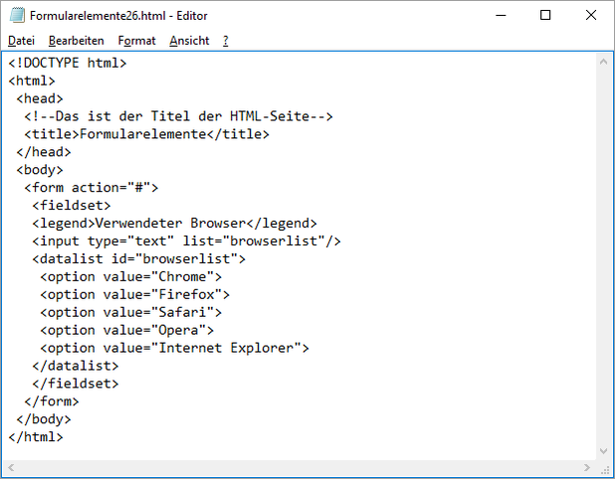Open the Ansicht menu
The image size is (615, 479).
(x=189, y=41)
